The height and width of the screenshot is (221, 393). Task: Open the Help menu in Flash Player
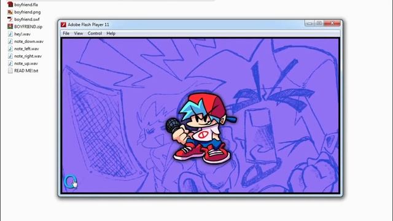click(x=111, y=33)
